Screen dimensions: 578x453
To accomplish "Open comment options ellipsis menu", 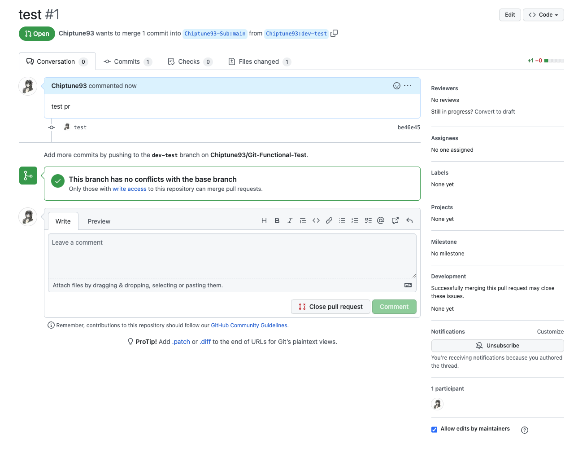I will point(408,86).
